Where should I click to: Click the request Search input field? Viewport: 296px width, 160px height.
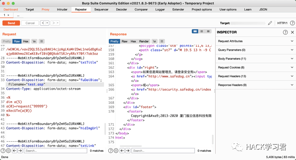click(55, 151)
